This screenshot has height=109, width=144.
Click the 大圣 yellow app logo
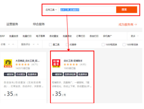(x=8, y=63)
